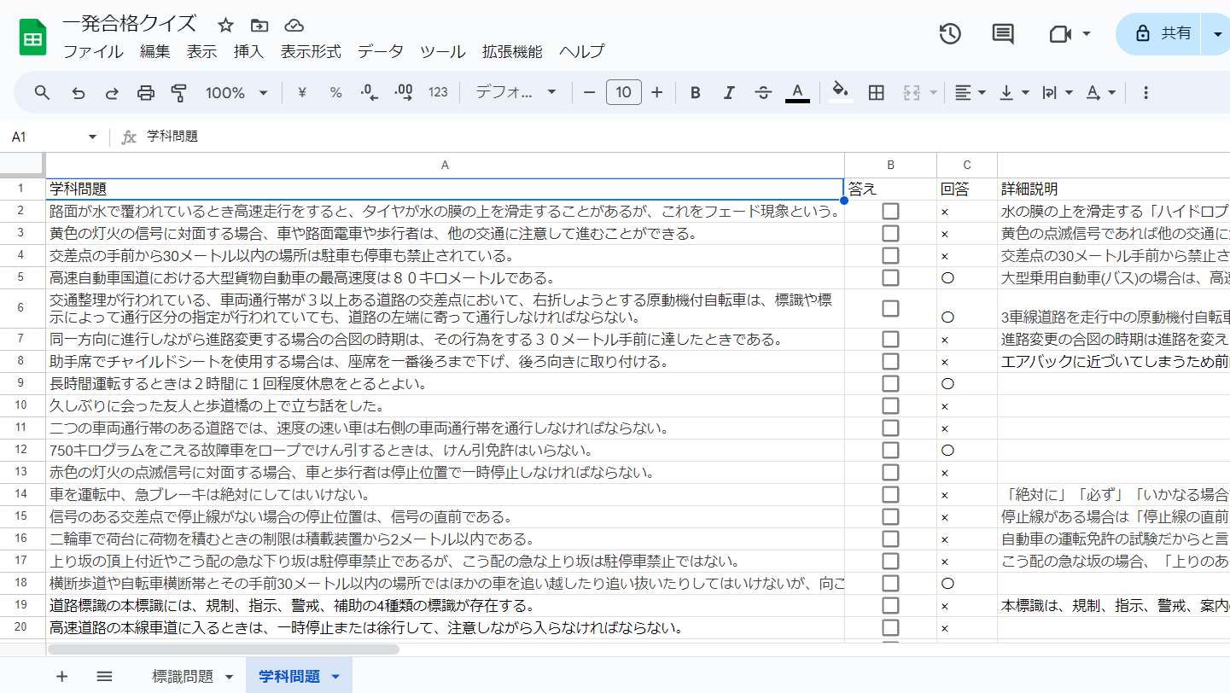Open the 123 more formats button
Image resolution: width=1230 pixels, height=693 pixels.
pyautogui.click(x=438, y=92)
